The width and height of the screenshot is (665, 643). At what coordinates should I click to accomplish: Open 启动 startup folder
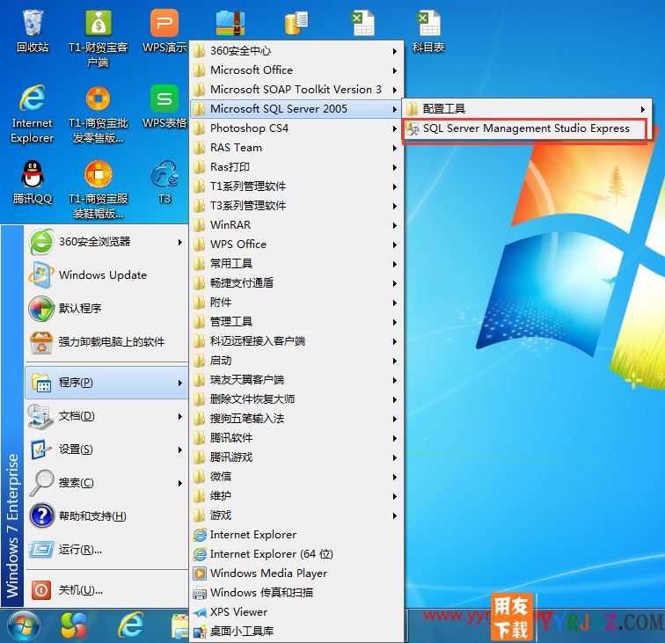[x=296, y=361]
